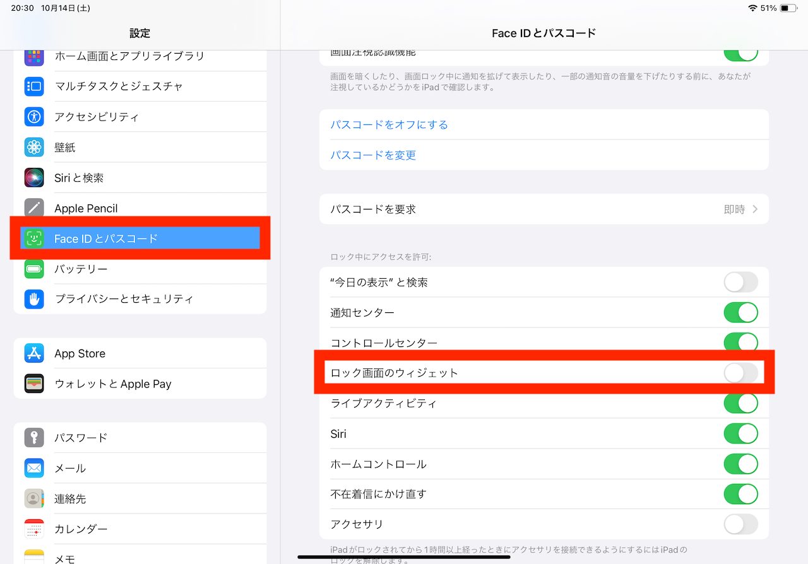Tap the battery status icon in status bar
Image resolution: width=808 pixels, height=564 pixels.
[x=788, y=8]
